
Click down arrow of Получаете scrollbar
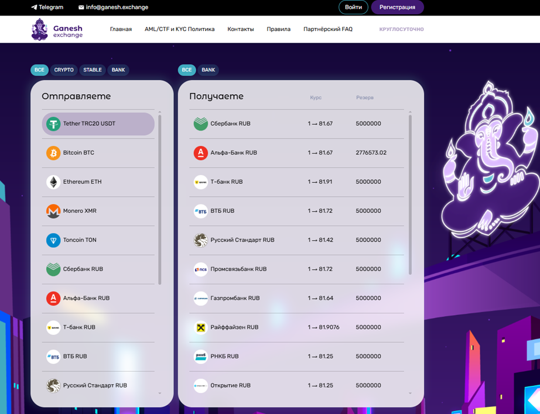410,393
